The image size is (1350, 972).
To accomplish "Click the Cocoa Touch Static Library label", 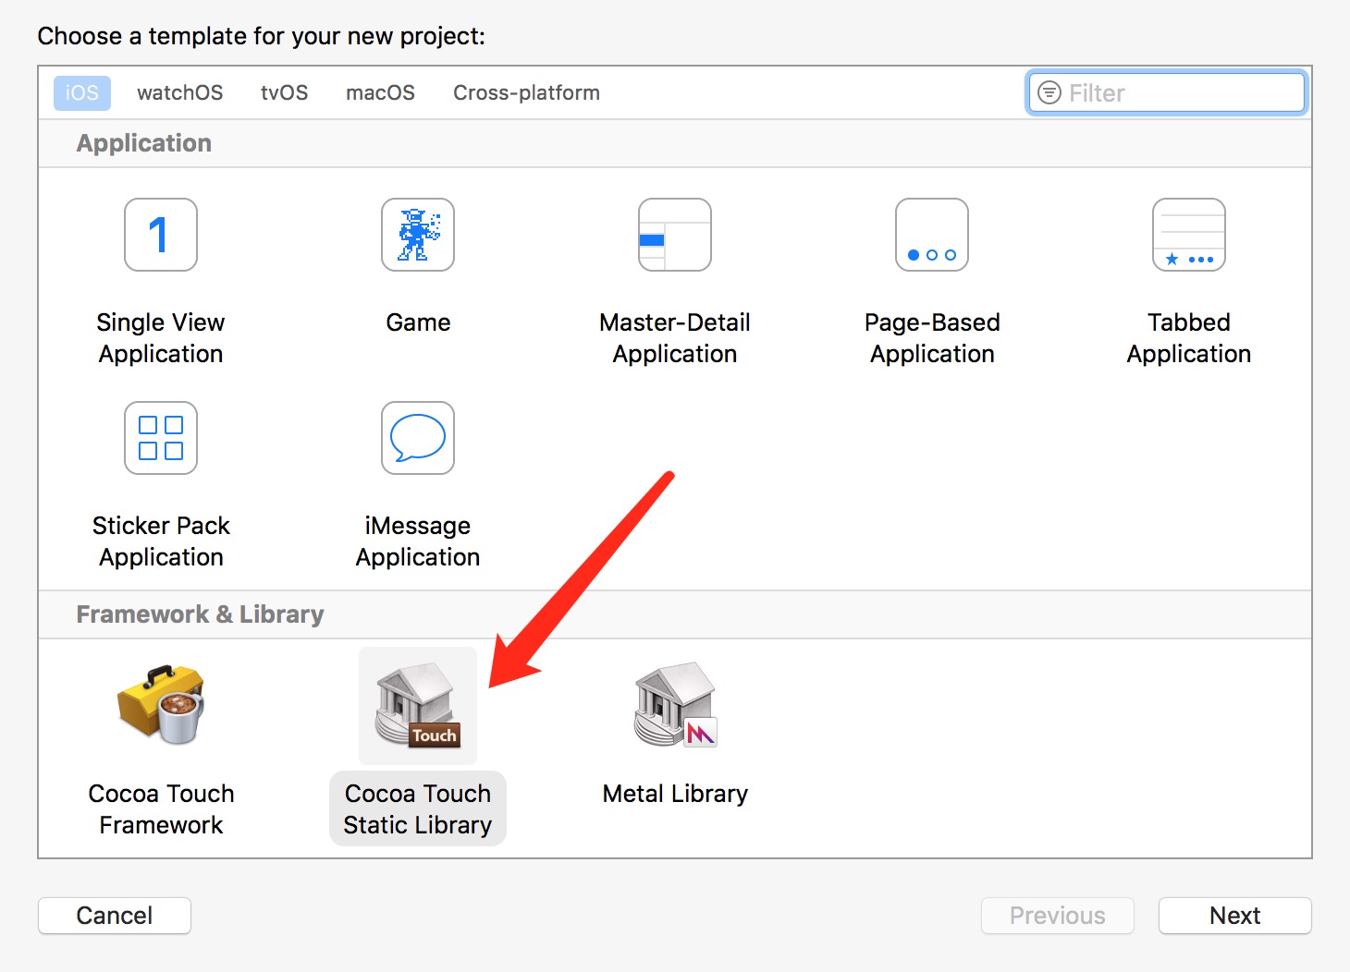I will pyautogui.click(x=418, y=809).
